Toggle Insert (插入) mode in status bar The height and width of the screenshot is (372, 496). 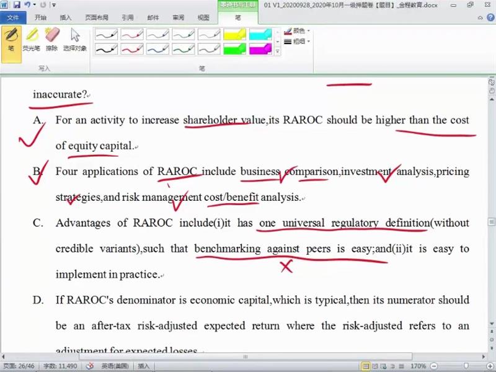pos(143,366)
